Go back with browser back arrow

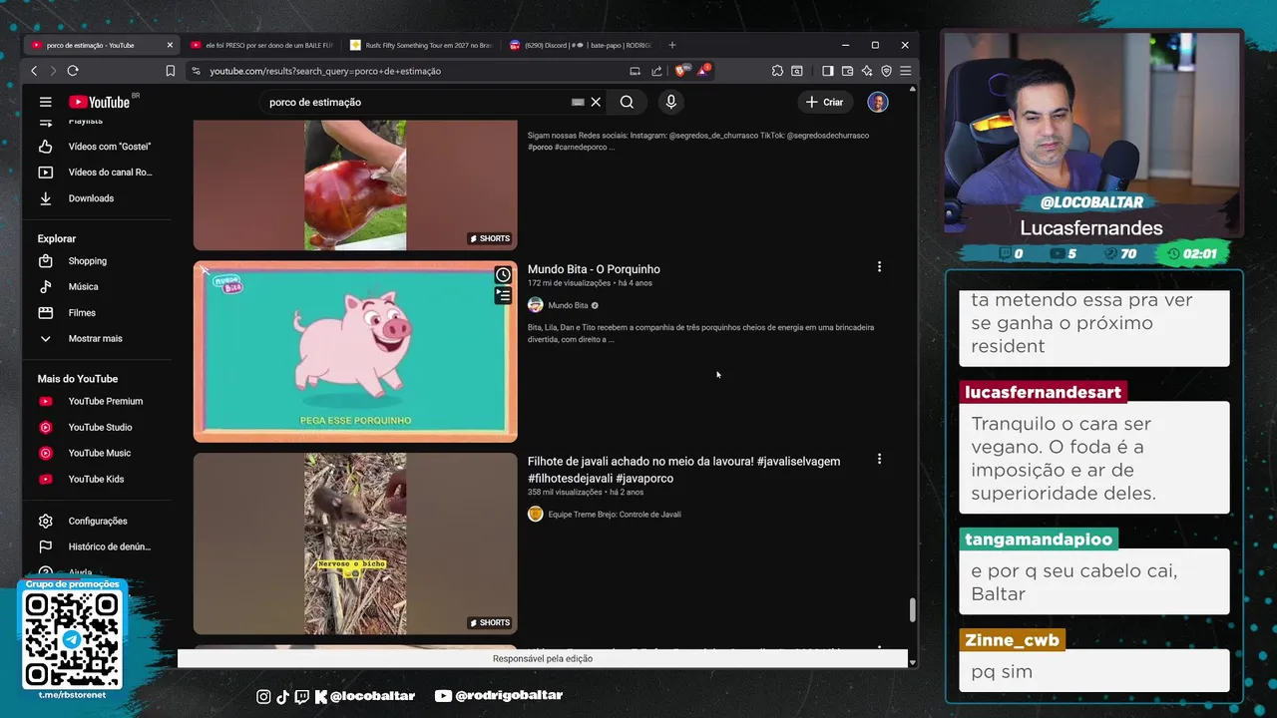pyautogui.click(x=34, y=71)
